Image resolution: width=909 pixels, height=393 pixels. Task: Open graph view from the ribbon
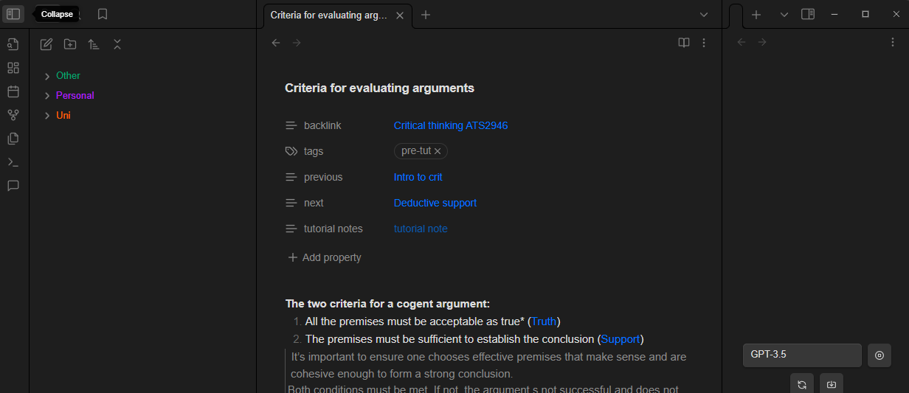click(13, 115)
